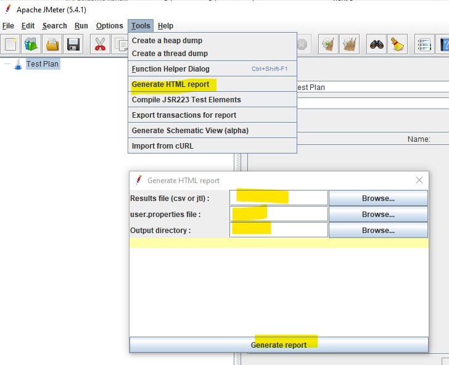The image size is (449, 365).
Task: Open Function Helper Dialog entry
Action: click(212, 69)
